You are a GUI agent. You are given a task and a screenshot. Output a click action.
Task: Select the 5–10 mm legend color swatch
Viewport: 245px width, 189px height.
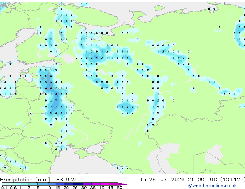(x=42, y=184)
